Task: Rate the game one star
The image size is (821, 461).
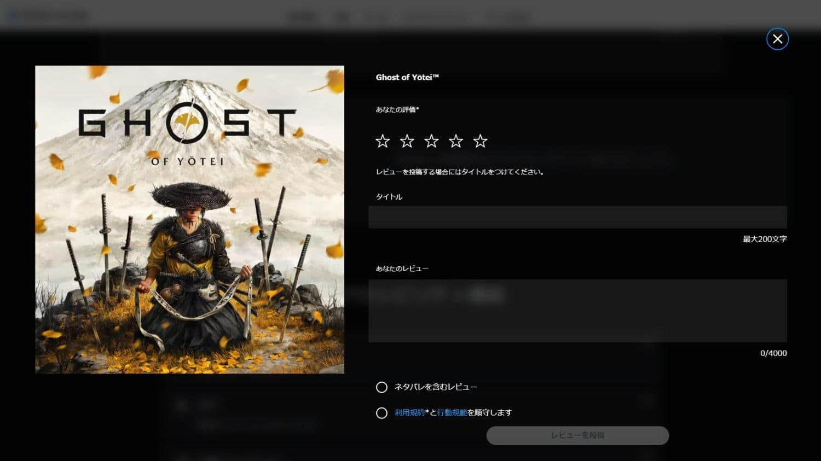Action: pos(383,141)
